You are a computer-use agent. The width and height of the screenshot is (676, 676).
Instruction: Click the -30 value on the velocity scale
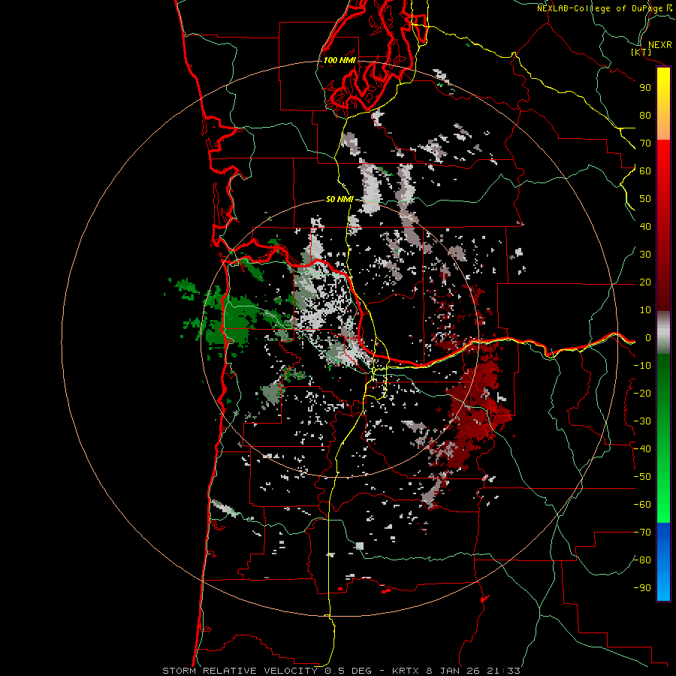coord(642,421)
